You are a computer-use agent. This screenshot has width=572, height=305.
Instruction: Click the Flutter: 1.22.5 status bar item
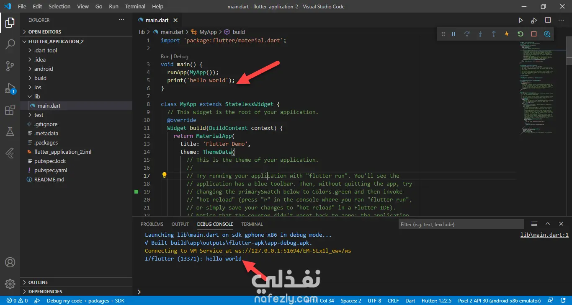pos(436,301)
